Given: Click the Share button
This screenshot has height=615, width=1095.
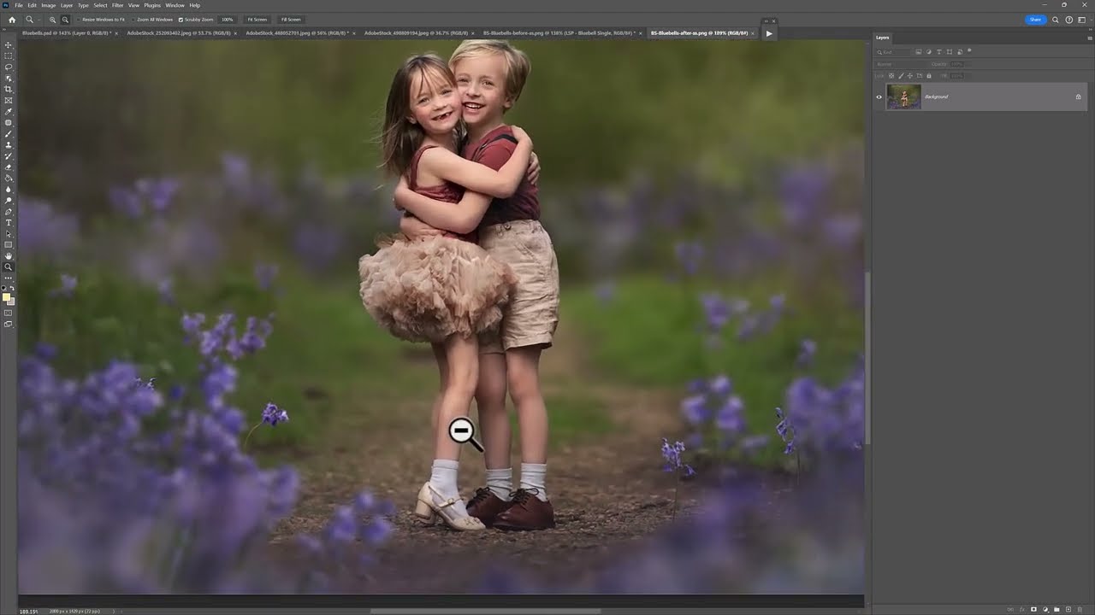Looking at the screenshot, I should (1036, 19).
